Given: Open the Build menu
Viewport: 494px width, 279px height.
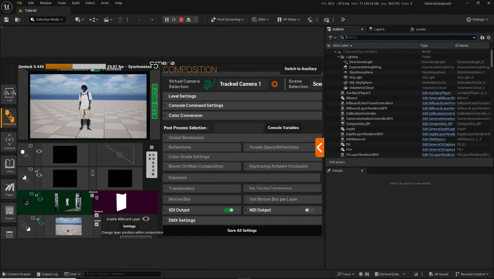Looking at the screenshot, I should point(75,3).
